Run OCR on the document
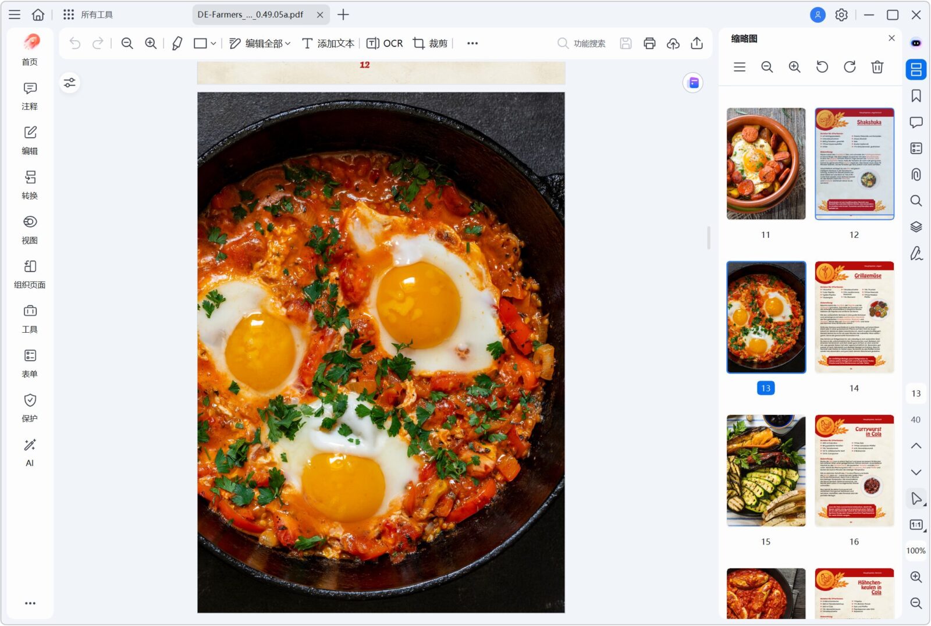The height and width of the screenshot is (626, 931). (385, 44)
